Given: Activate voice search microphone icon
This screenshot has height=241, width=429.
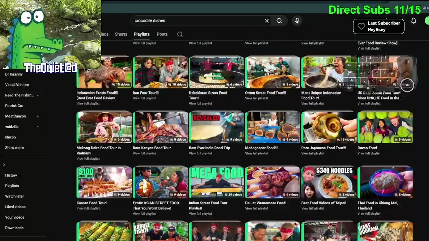Looking at the screenshot, I should click(297, 21).
